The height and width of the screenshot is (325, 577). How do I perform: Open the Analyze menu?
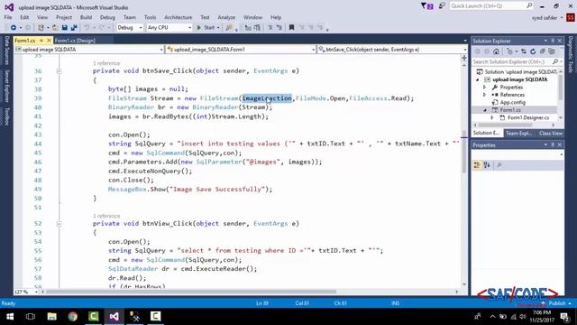(x=226, y=17)
